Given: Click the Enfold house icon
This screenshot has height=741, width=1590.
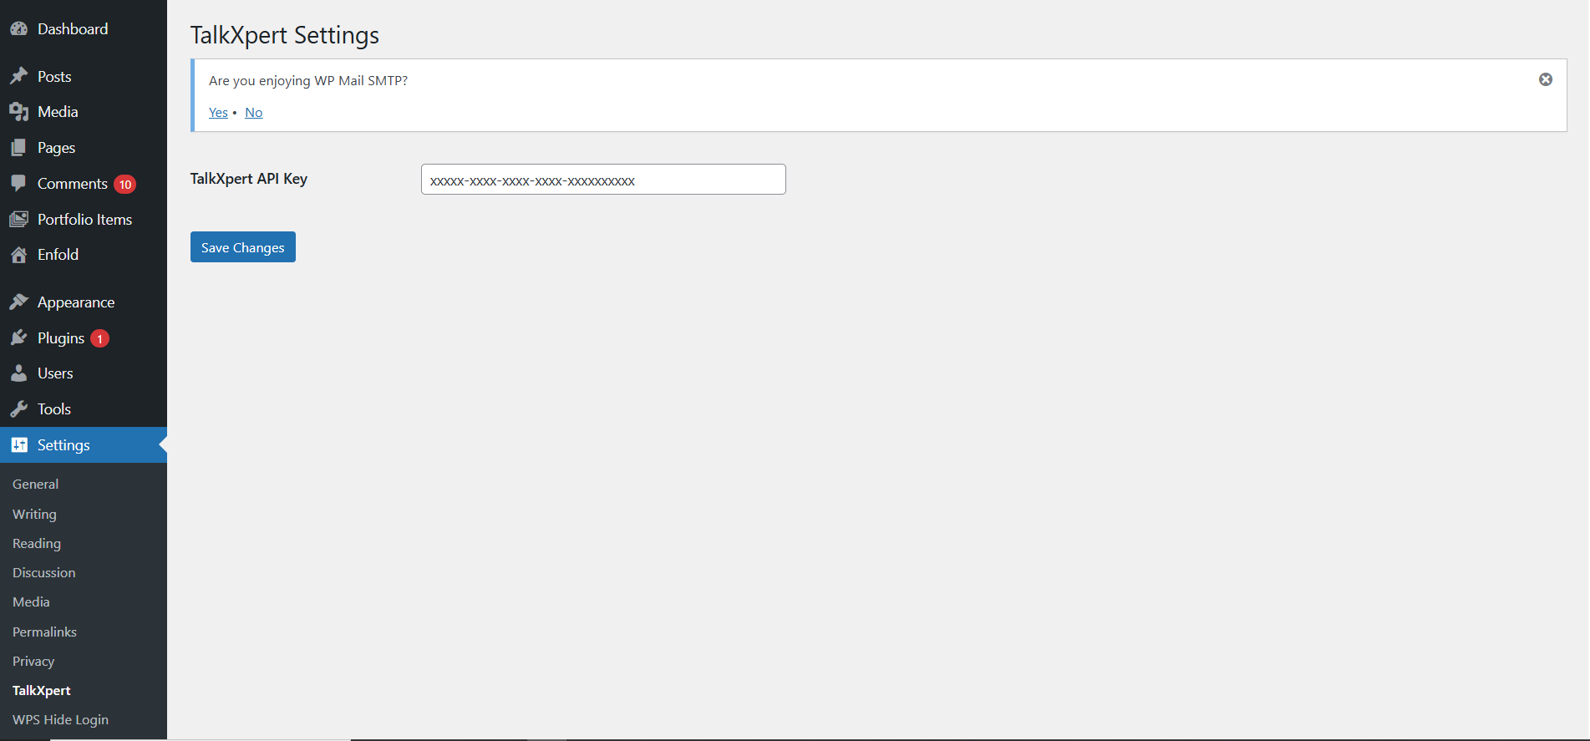Looking at the screenshot, I should [x=19, y=254].
